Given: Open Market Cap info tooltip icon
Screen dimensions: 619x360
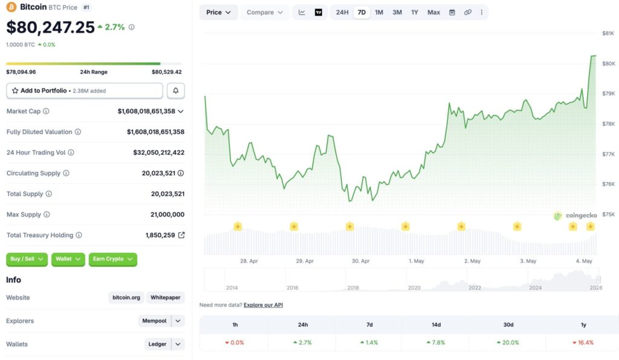Looking at the screenshot, I should (x=46, y=111).
